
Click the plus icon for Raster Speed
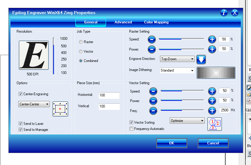tap(212, 39)
